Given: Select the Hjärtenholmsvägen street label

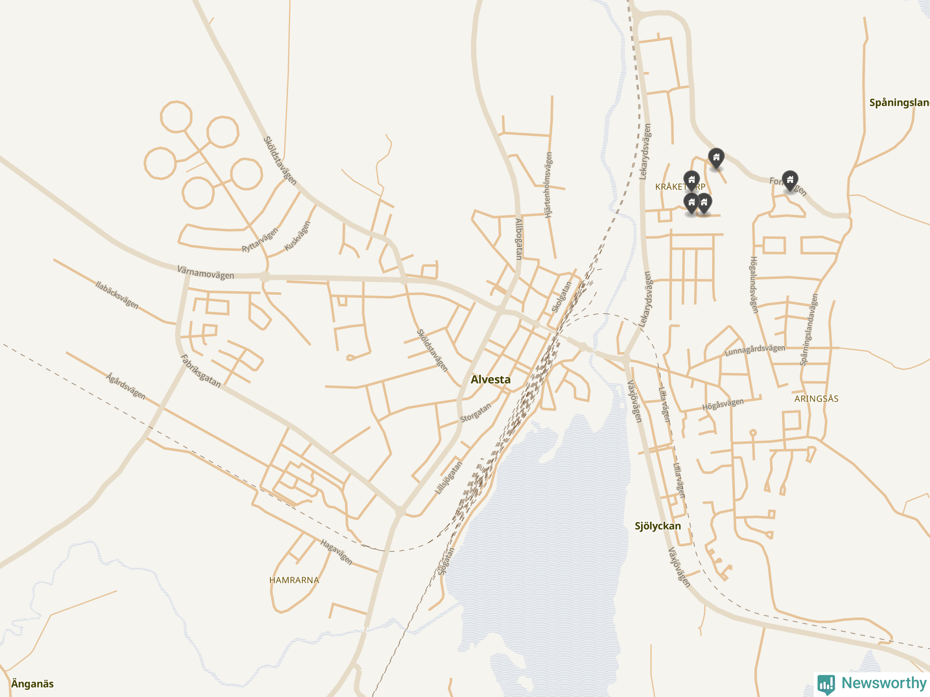Looking at the screenshot, I should [549, 185].
